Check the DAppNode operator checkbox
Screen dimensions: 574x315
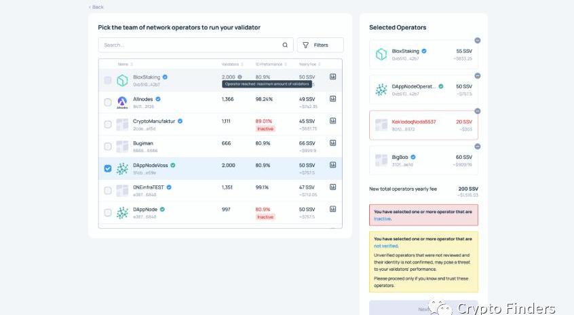pyautogui.click(x=108, y=212)
